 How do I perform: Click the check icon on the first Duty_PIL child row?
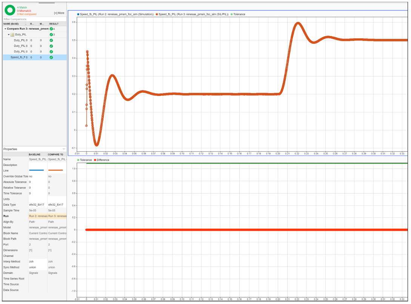coord(51,40)
